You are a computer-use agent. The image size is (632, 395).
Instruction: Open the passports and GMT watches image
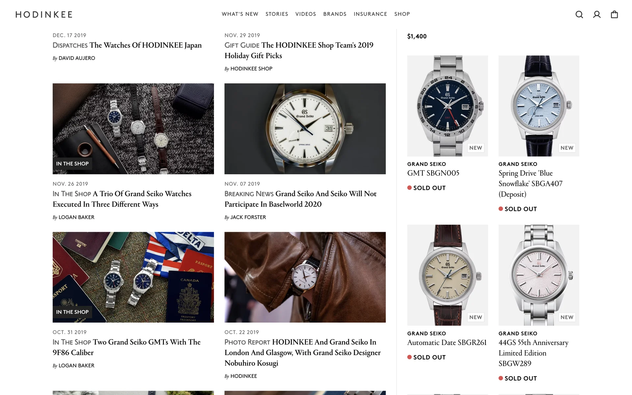click(133, 277)
